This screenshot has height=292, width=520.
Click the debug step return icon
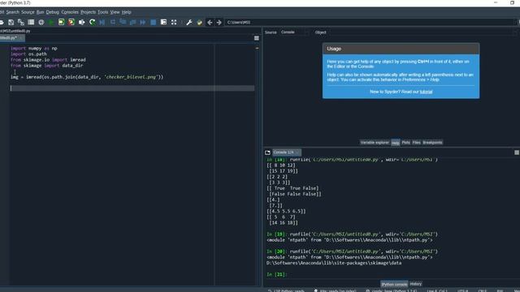click(x=132, y=22)
